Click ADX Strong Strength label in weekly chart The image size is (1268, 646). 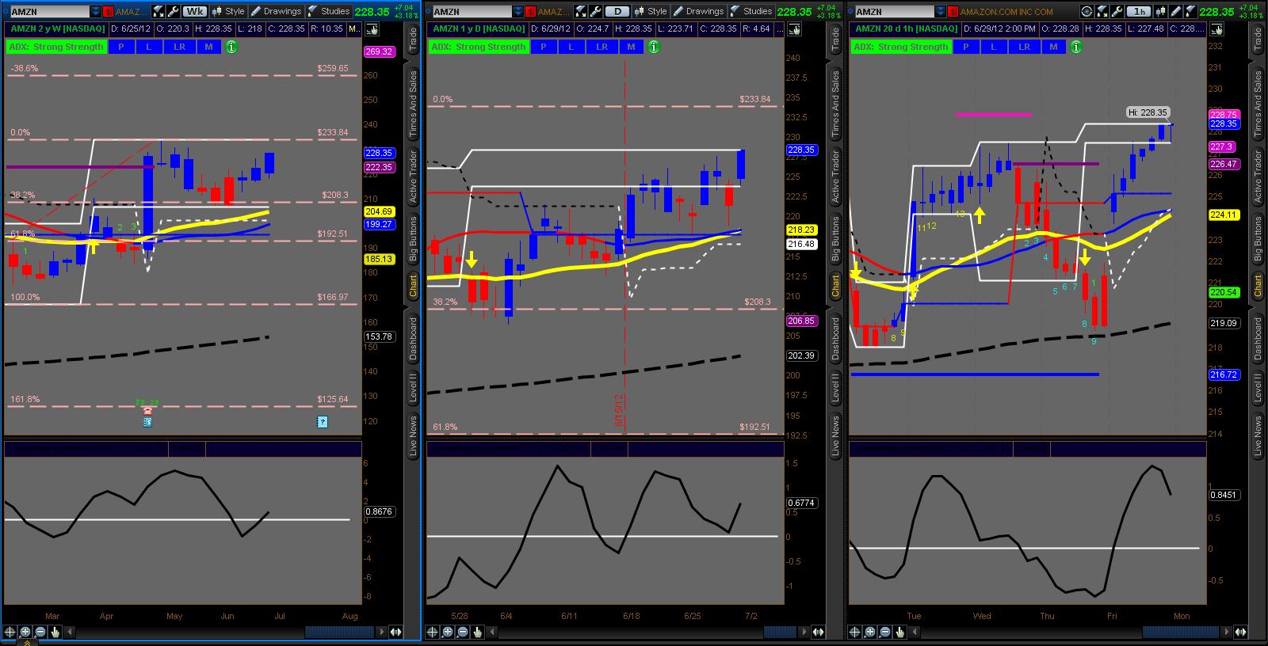click(56, 47)
